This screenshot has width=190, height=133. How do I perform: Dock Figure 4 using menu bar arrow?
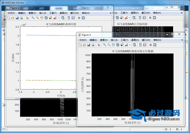(x=182, y=40)
